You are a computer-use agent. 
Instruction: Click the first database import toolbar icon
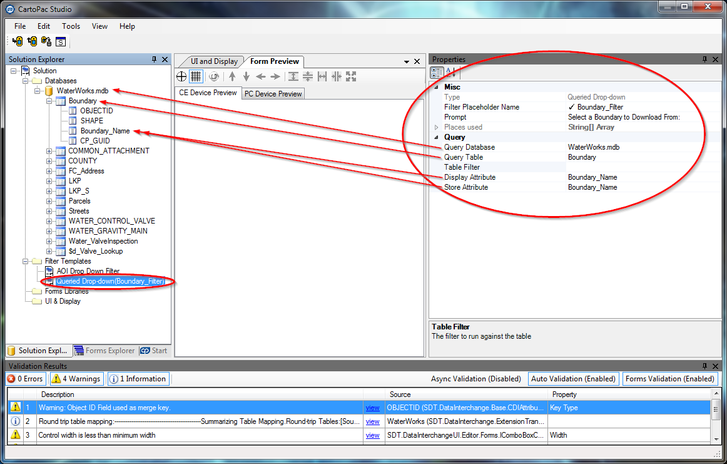(x=18, y=41)
